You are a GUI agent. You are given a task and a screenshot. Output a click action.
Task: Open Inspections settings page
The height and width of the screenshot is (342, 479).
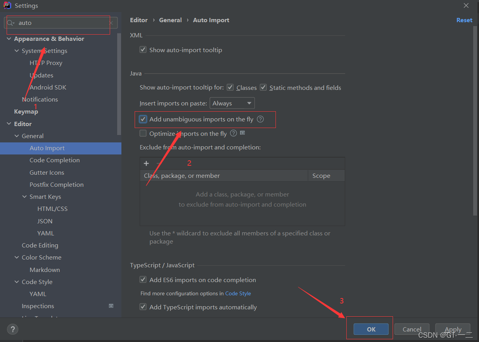tap(38, 306)
